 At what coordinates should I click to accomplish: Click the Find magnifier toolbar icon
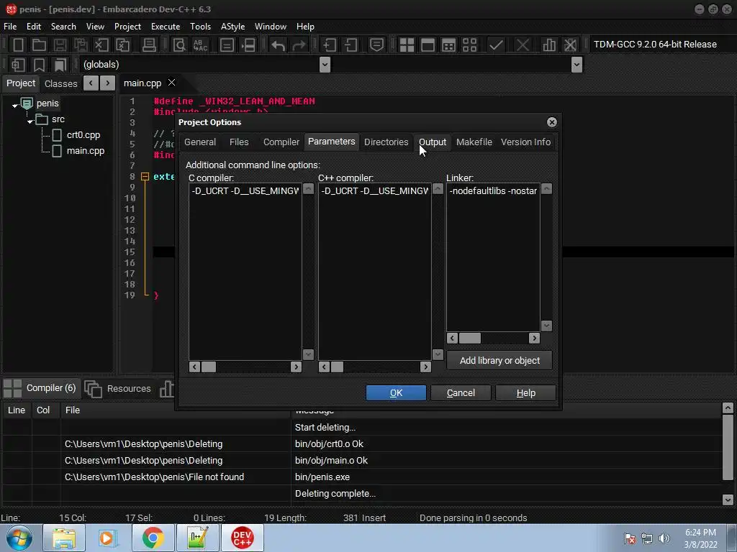tap(179, 45)
